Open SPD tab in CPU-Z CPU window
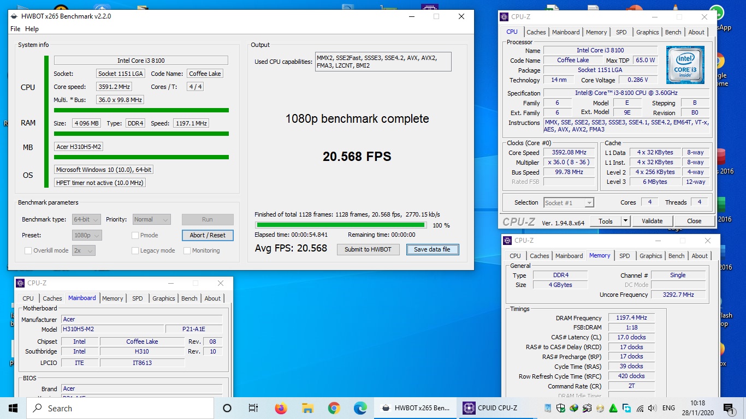 pos(621,32)
